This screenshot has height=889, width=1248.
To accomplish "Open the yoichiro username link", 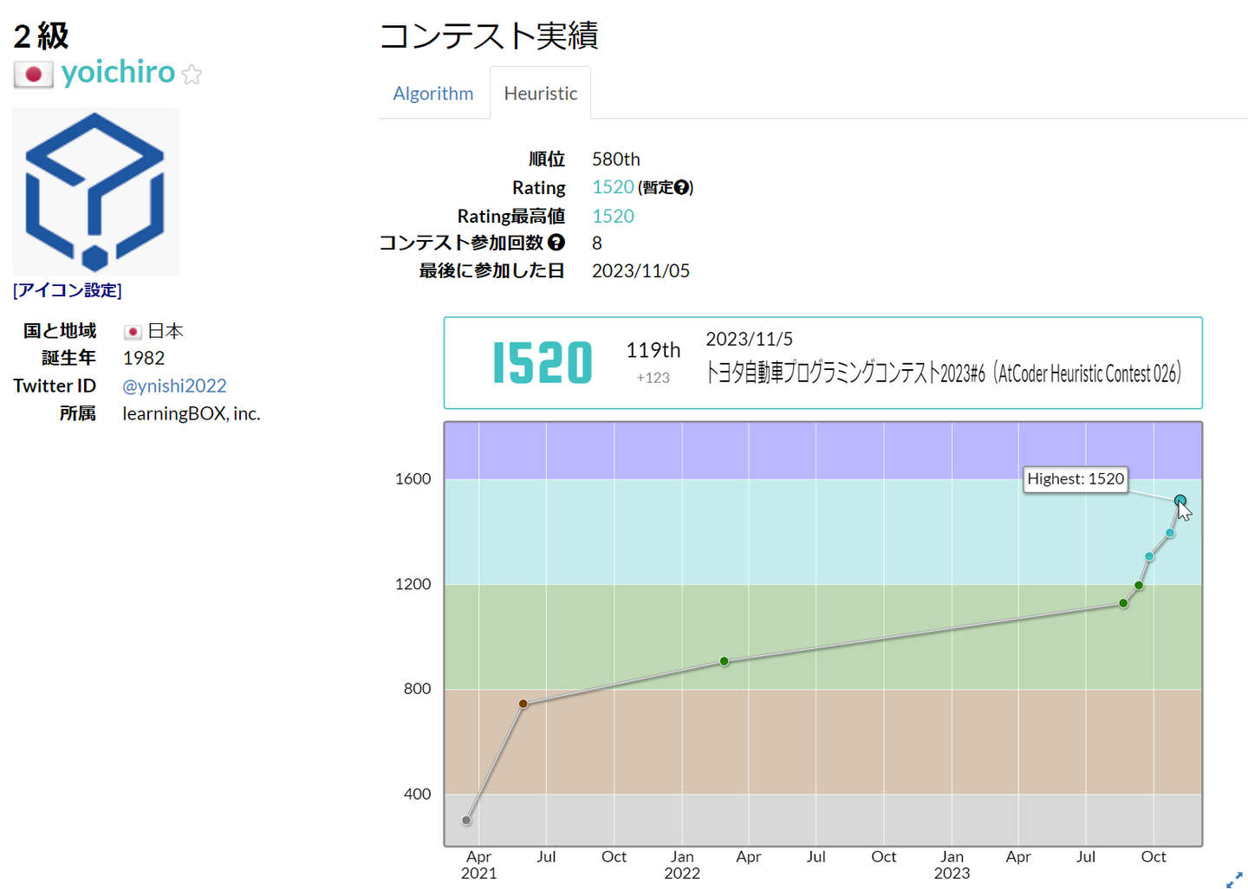I will (118, 72).
